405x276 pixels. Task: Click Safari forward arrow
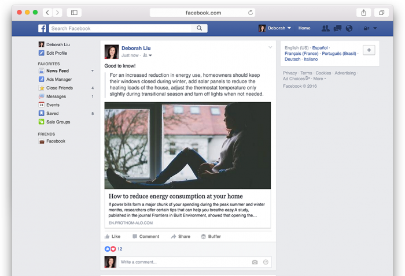pyautogui.click(x=57, y=13)
